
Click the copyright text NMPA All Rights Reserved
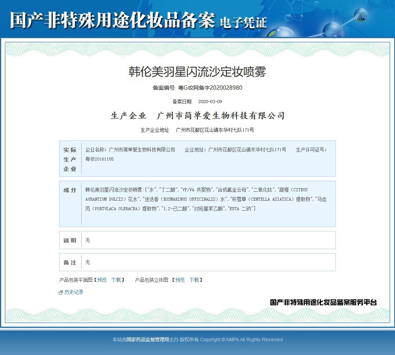[x=254, y=339]
